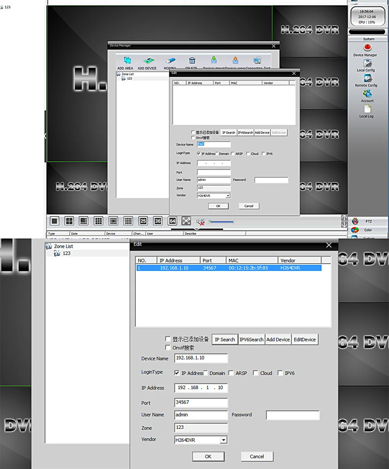The height and width of the screenshot is (469, 389).
Task: Enable Domain login type in enlarged dialog
Action: 205,373
